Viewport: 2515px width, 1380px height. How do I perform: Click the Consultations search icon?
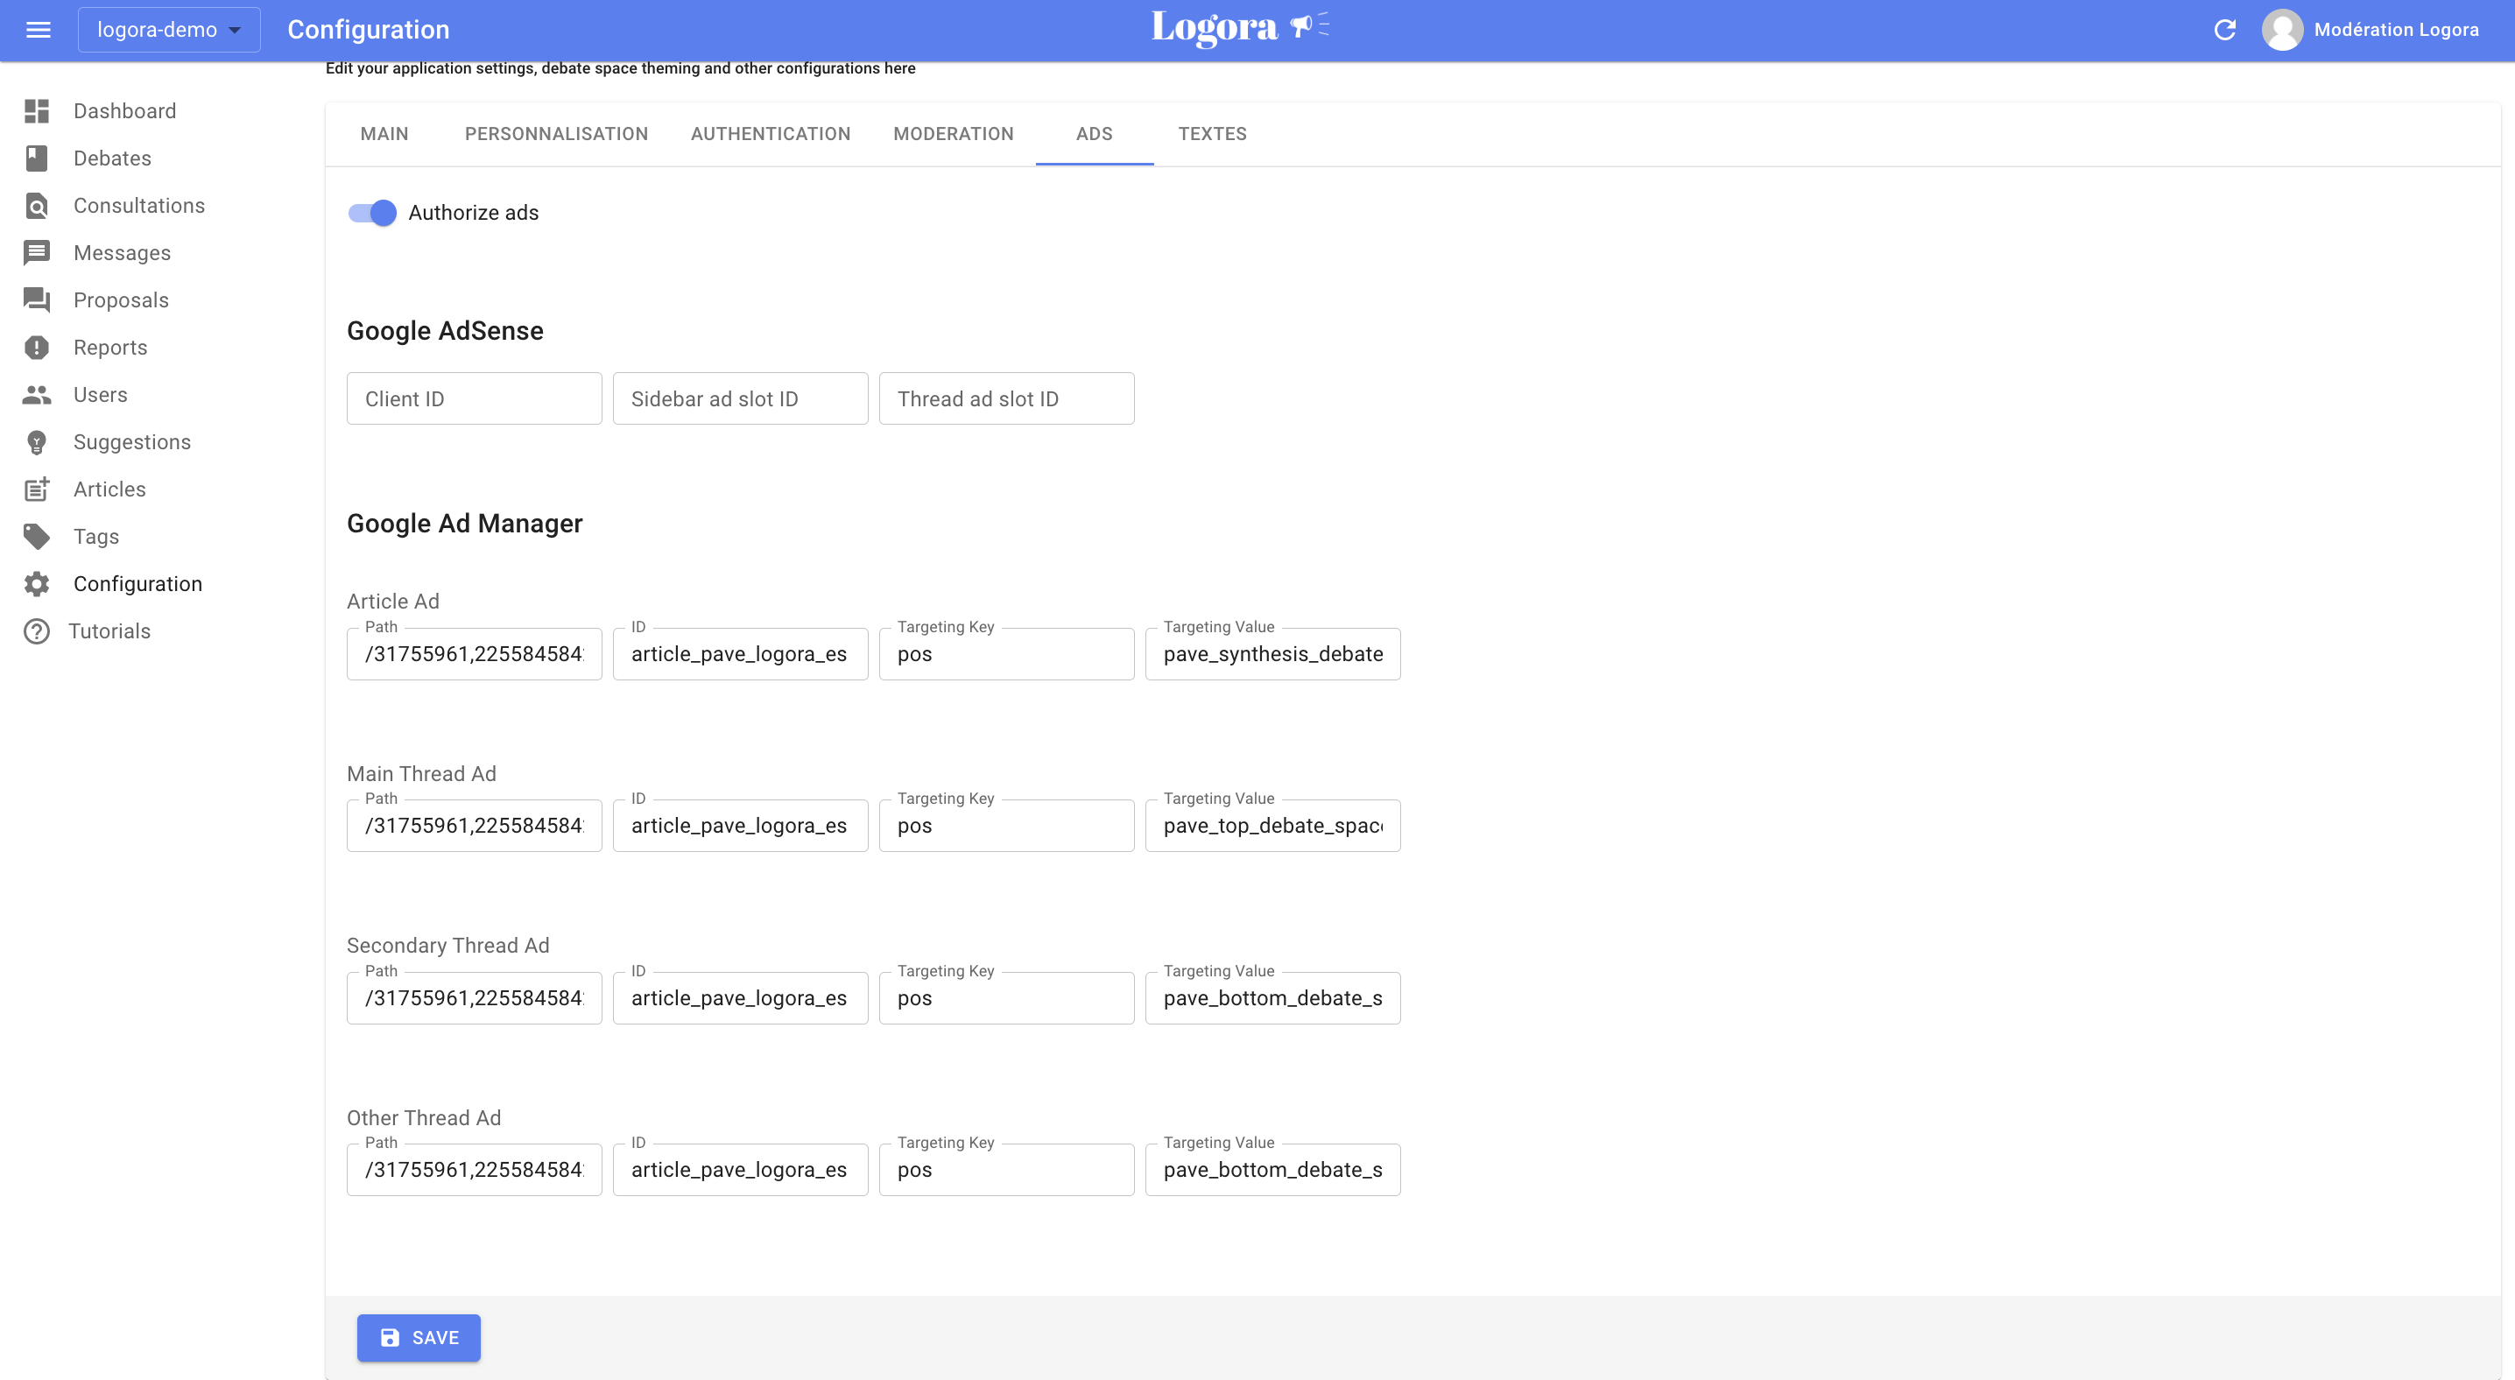point(37,205)
